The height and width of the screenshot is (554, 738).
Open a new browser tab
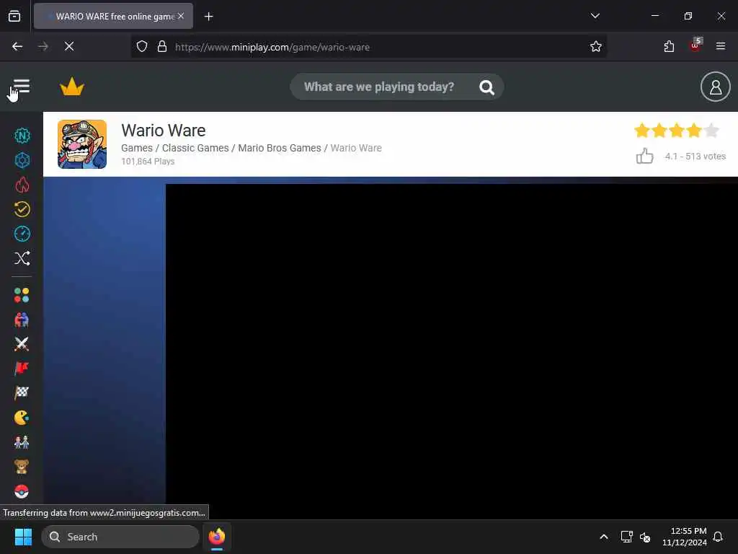[x=208, y=17]
